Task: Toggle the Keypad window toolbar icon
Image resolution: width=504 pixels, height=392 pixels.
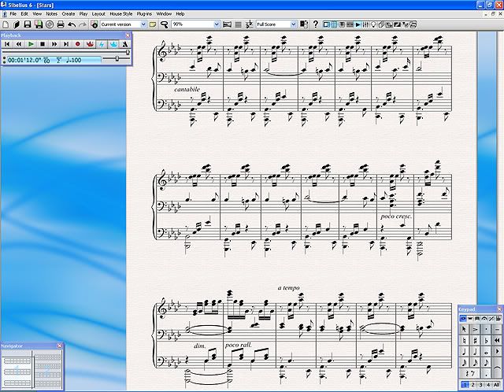Action: tap(334, 24)
